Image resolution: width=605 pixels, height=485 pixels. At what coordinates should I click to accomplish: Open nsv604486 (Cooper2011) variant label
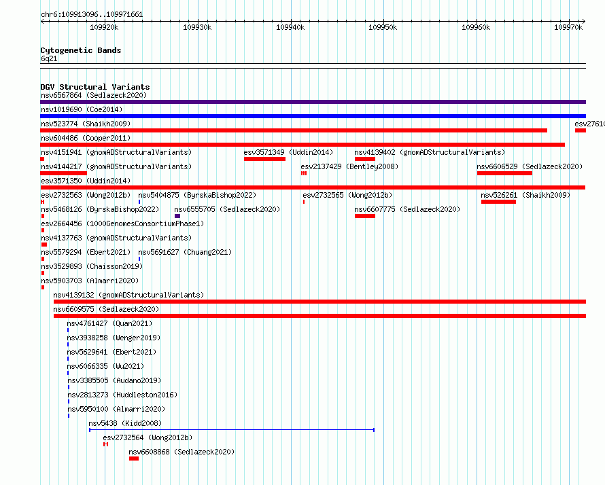click(86, 138)
